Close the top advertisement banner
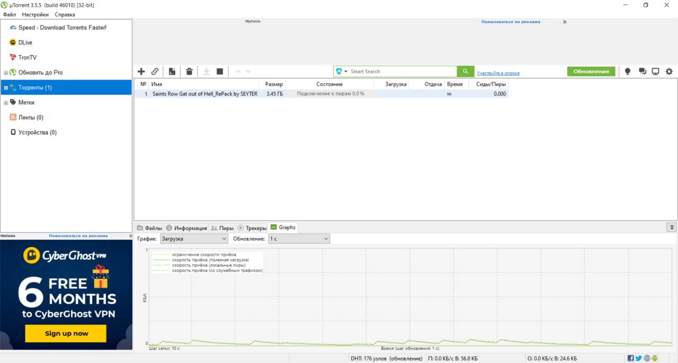This screenshot has width=678, height=363. pos(565,22)
